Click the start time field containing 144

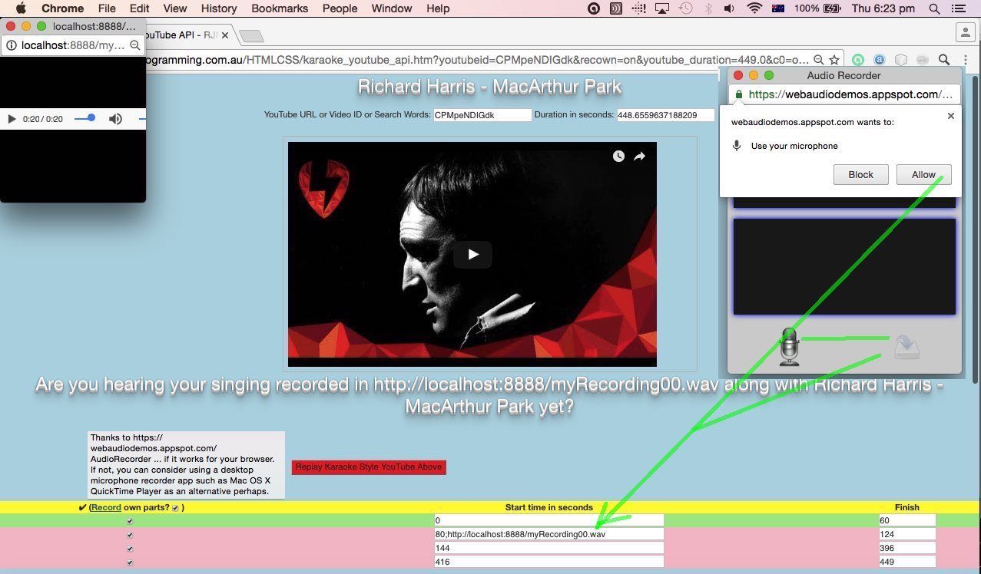(x=548, y=548)
